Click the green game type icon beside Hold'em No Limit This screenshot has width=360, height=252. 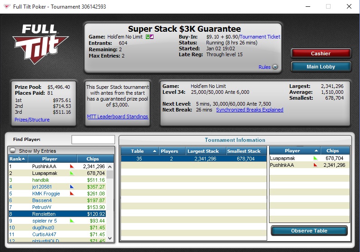tap(148, 37)
